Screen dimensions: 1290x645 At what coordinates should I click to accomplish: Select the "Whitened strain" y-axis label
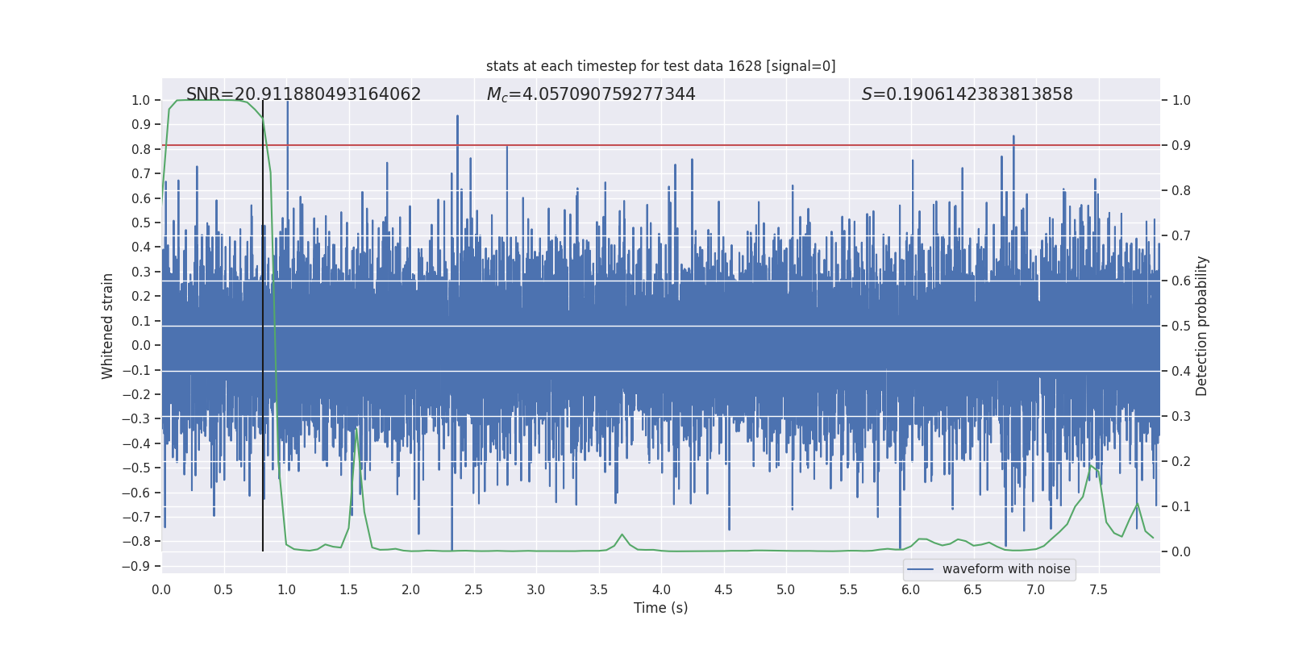point(107,327)
